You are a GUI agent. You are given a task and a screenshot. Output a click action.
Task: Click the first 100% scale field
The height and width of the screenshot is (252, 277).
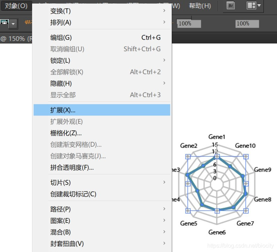(188, 24)
